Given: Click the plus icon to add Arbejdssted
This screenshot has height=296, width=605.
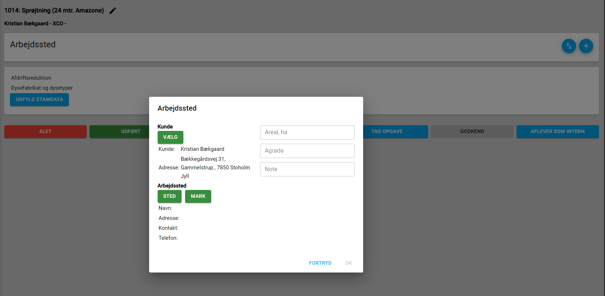Looking at the screenshot, I should [x=586, y=46].
